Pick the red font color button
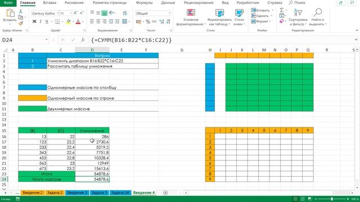This screenshot has height=202, width=360. [x=78, y=21]
